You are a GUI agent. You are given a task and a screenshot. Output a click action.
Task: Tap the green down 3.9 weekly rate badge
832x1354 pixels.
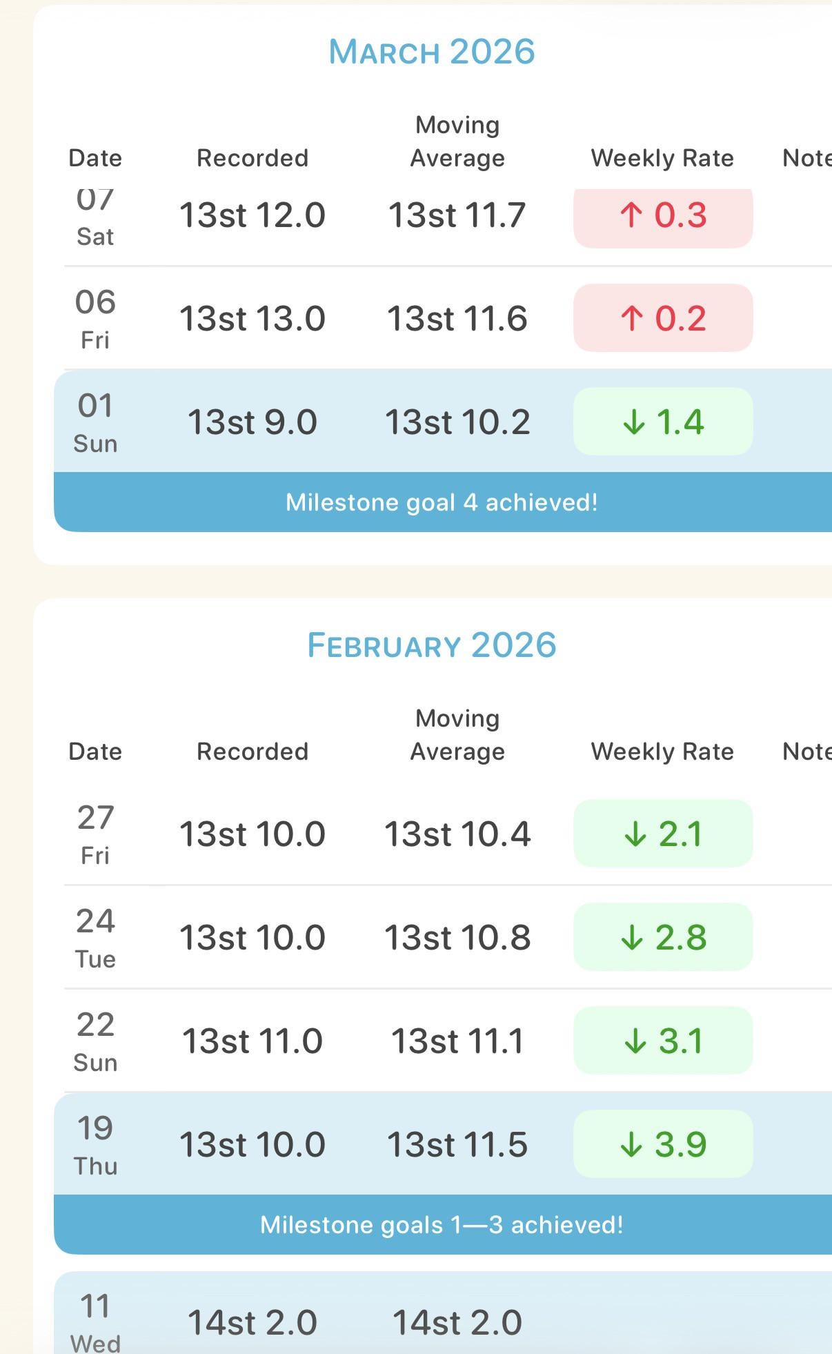coord(662,1144)
